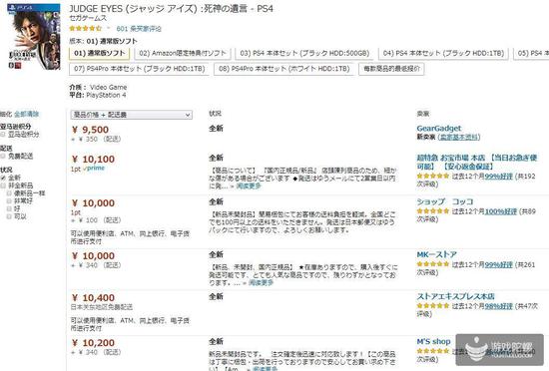Viewport: 549px width, 371px height.
Task: Click the 98%好评 link for ストアエキスプレス本店
Action: [x=498, y=306]
